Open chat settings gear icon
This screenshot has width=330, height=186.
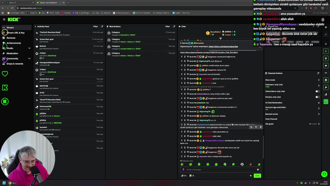[251, 176]
